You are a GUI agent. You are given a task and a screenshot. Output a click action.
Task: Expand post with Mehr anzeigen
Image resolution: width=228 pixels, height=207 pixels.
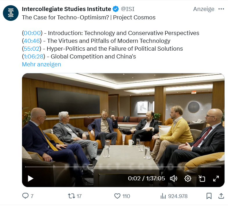tap(41, 64)
